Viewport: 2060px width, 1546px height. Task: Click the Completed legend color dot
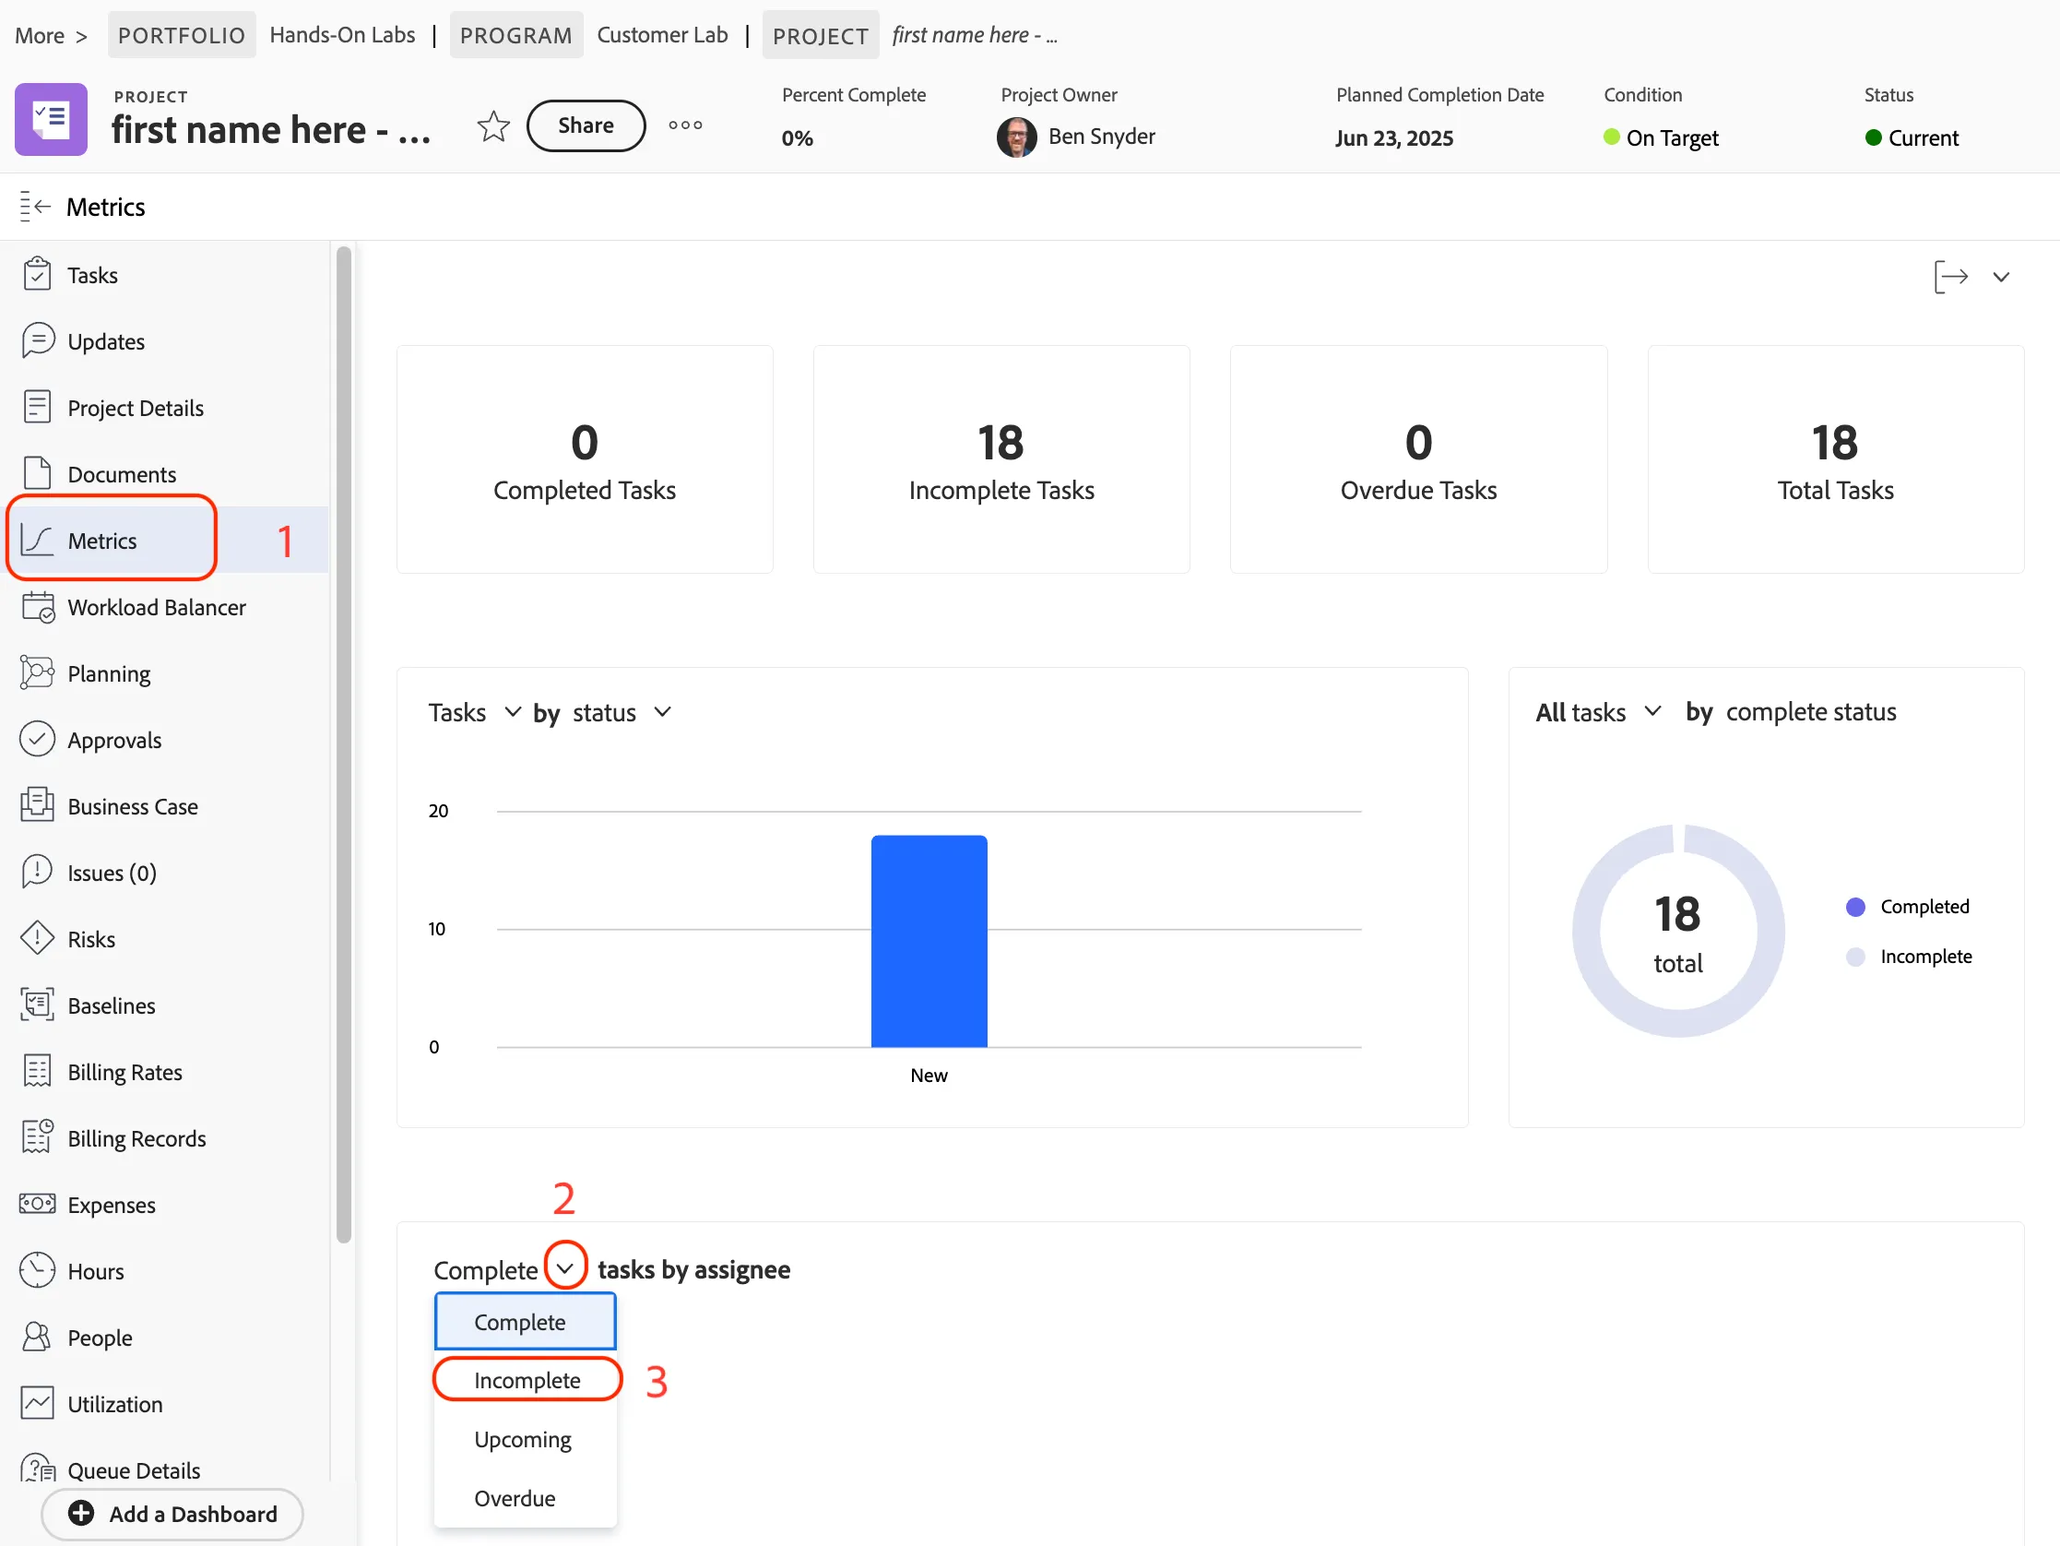click(1855, 907)
